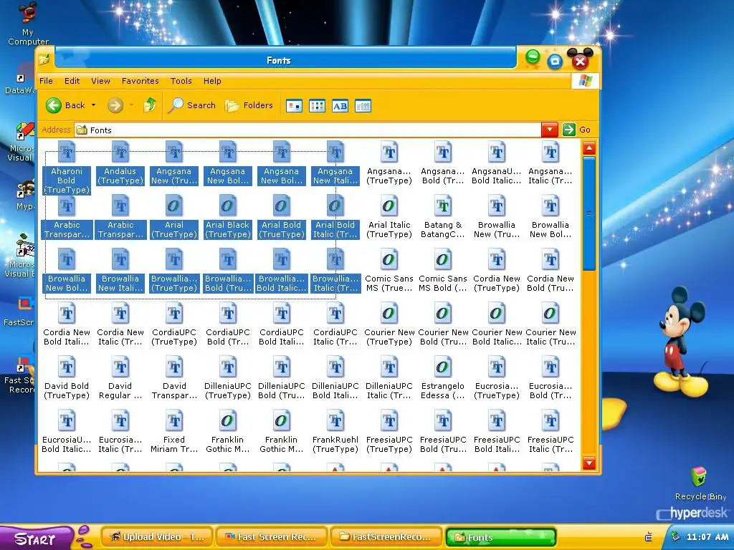
Task: Select the Courier New Bold Italic font
Action: click(497, 324)
